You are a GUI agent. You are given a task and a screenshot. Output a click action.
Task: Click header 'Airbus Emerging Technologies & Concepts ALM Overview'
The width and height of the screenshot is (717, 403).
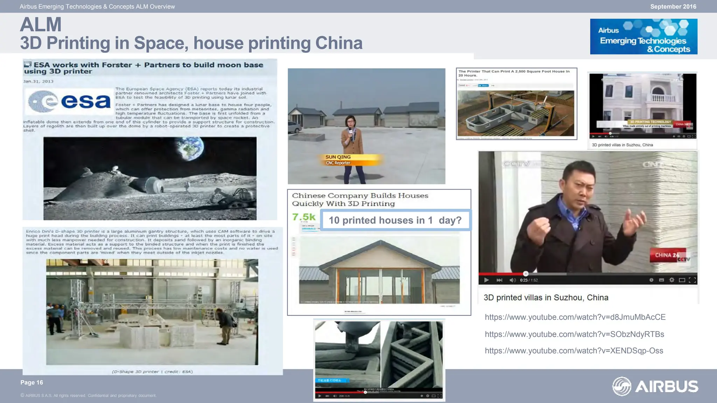coord(97,6)
